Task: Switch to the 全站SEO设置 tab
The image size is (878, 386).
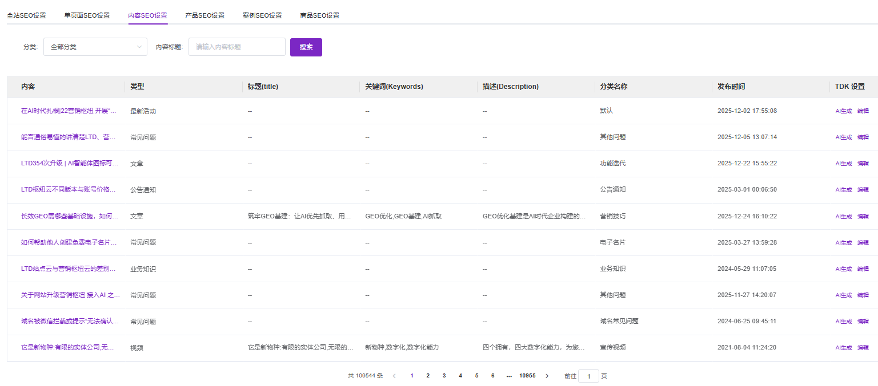Action: [x=26, y=15]
